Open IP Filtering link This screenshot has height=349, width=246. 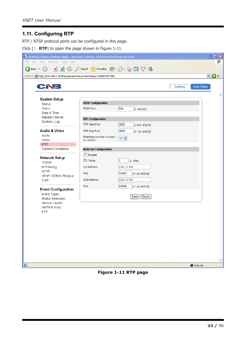tap(49, 167)
